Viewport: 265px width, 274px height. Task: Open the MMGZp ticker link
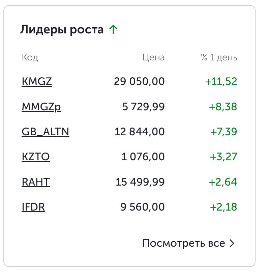coord(41,107)
